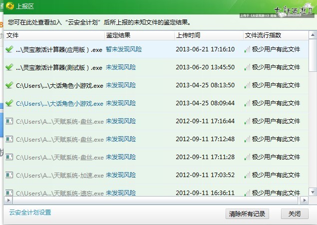The width and height of the screenshot is (317, 225).
Task: Open the 暂未发现风险 result link
Action: [124, 49]
